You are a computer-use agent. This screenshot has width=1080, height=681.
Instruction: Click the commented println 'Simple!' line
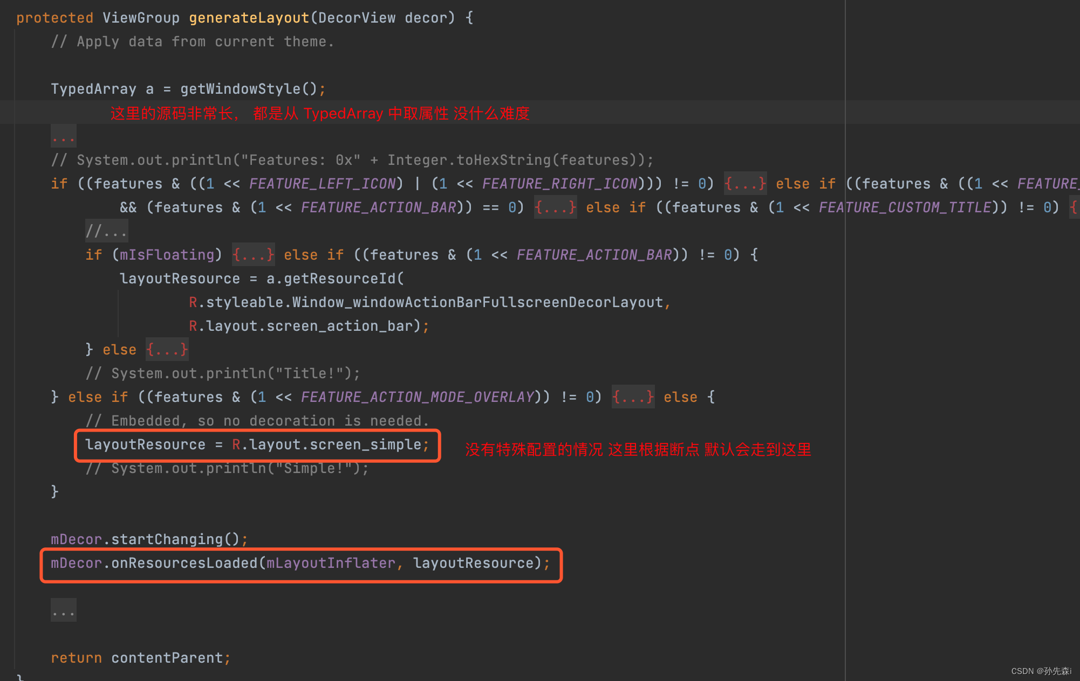(x=228, y=468)
